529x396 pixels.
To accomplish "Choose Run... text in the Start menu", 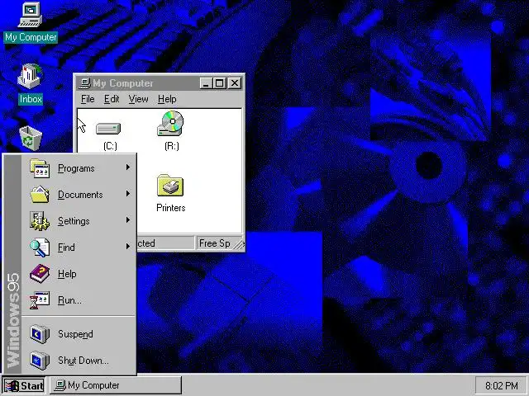I will 69,300.
